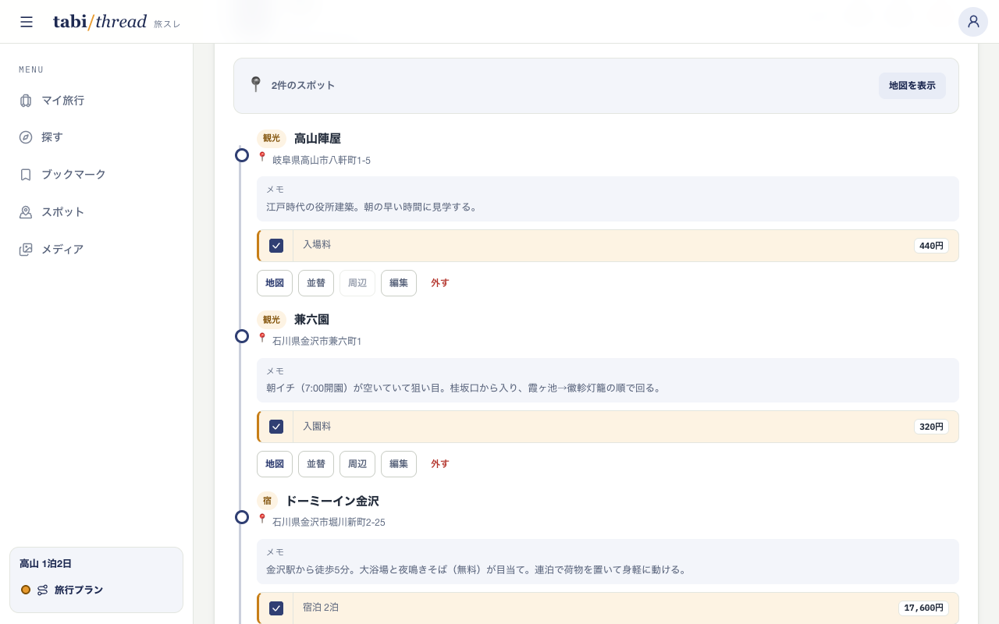Click the 地図を表示 button
This screenshot has height=624, width=999.
912,86
